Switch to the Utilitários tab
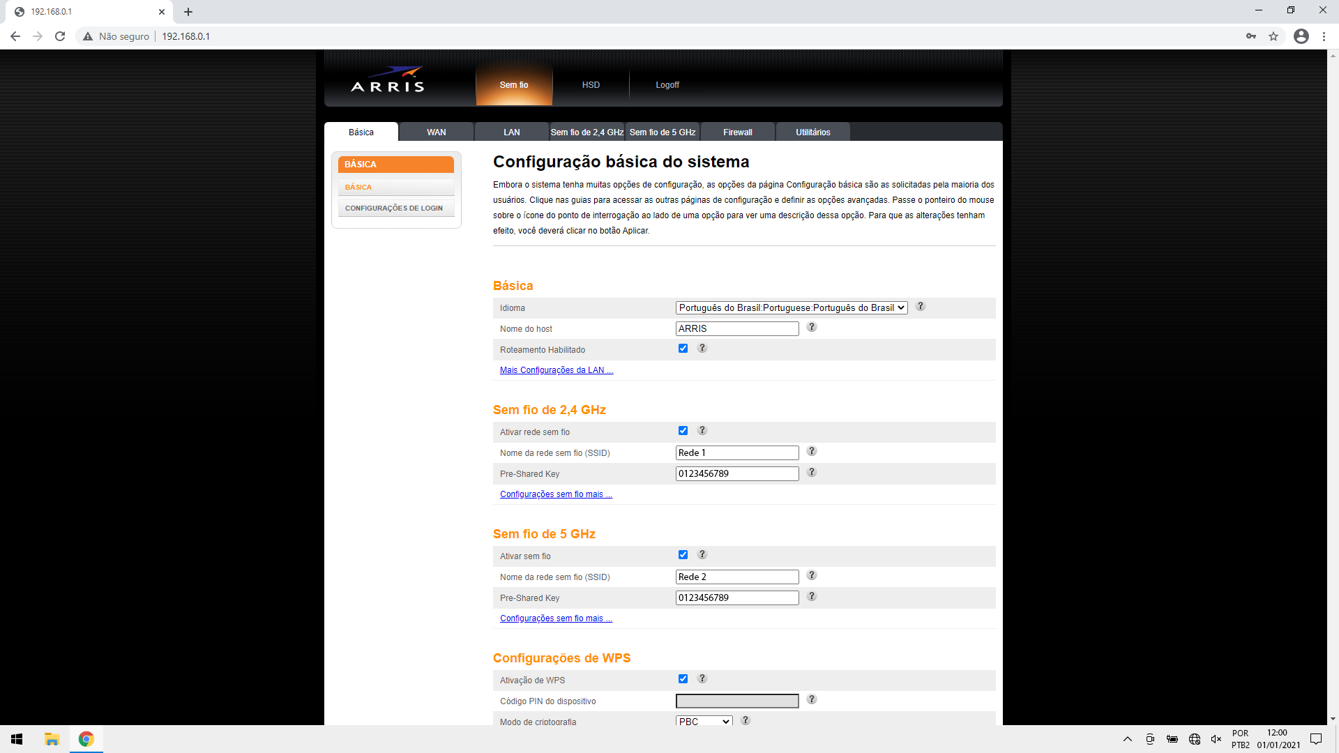 (x=813, y=132)
